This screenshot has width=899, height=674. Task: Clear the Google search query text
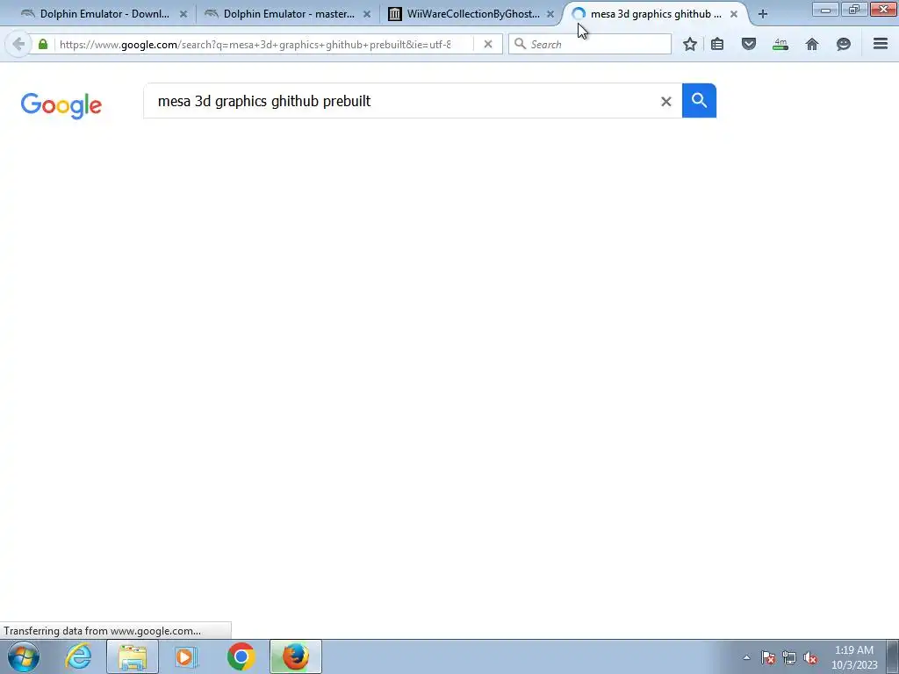[665, 102]
